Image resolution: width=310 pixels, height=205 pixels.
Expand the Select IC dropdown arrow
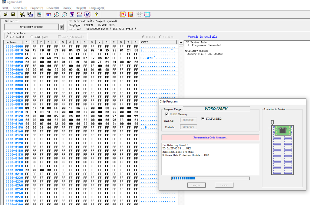(x=62, y=27)
